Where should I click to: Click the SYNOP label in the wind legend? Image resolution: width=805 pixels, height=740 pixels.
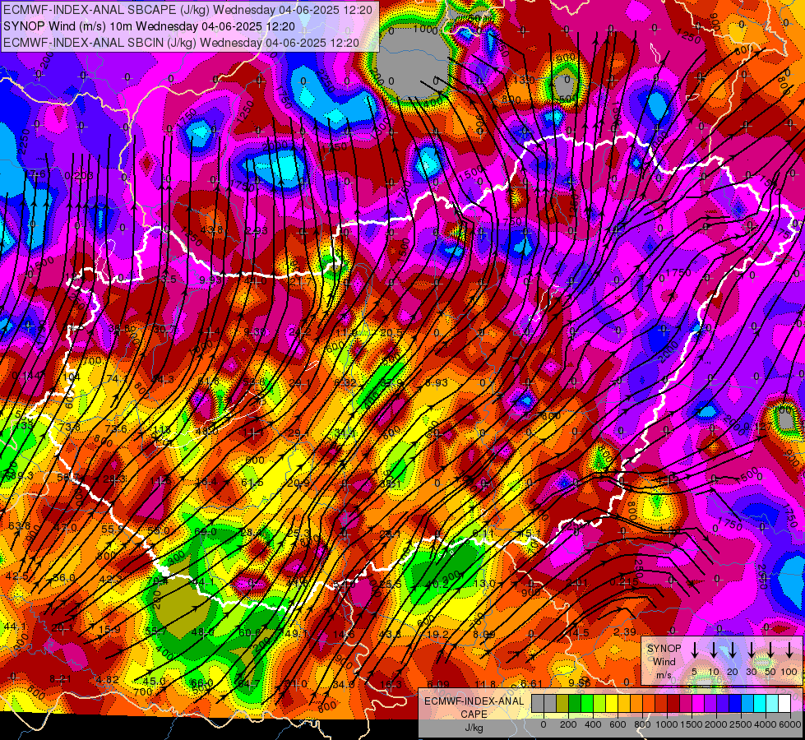click(664, 649)
